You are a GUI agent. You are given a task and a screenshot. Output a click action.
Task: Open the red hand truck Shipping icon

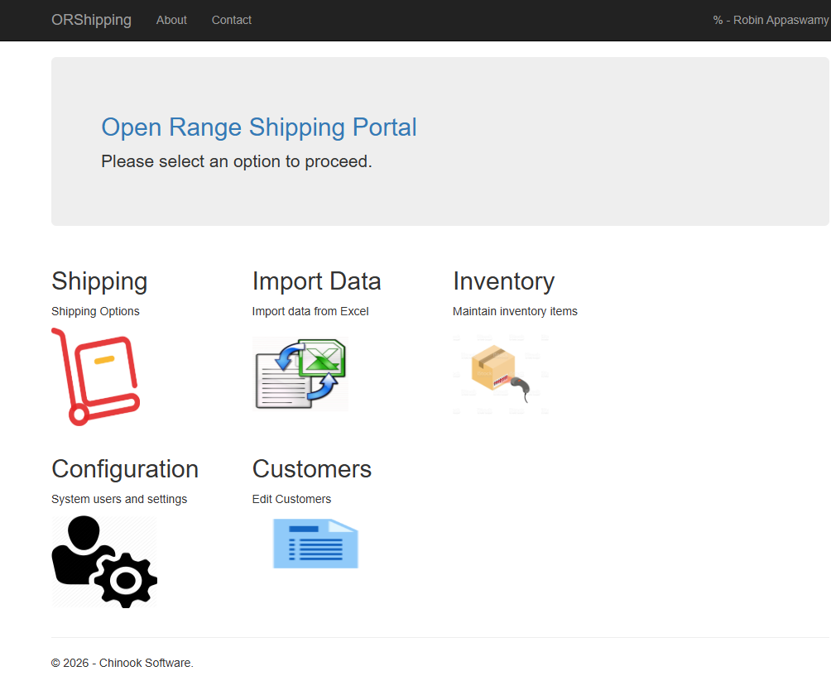tap(96, 376)
